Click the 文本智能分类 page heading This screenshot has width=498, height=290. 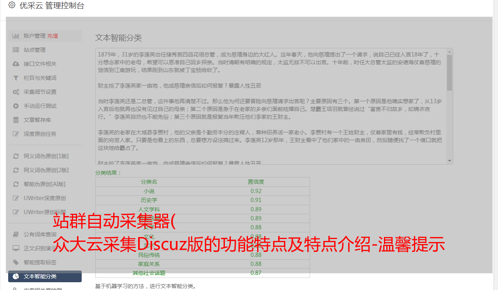coord(119,38)
